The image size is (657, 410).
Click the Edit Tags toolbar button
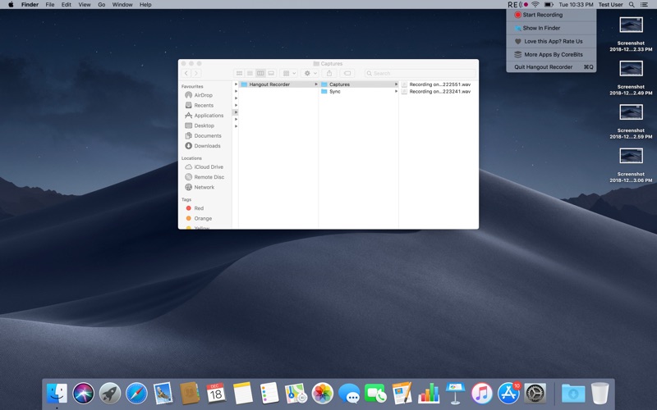(x=347, y=73)
